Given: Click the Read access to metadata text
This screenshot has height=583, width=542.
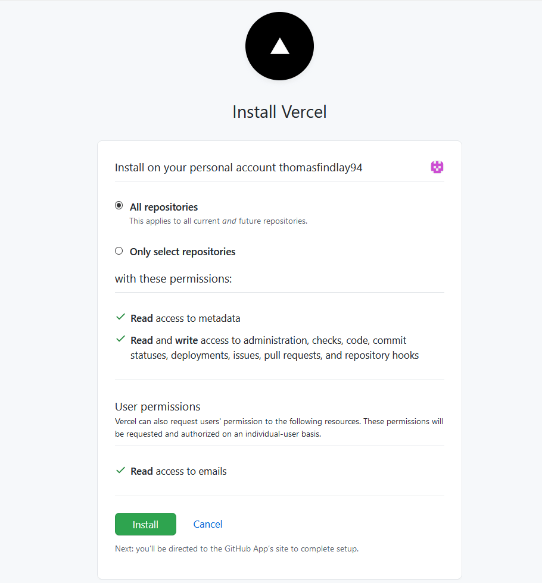Looking at the screenshot, I should pos(185,319).
